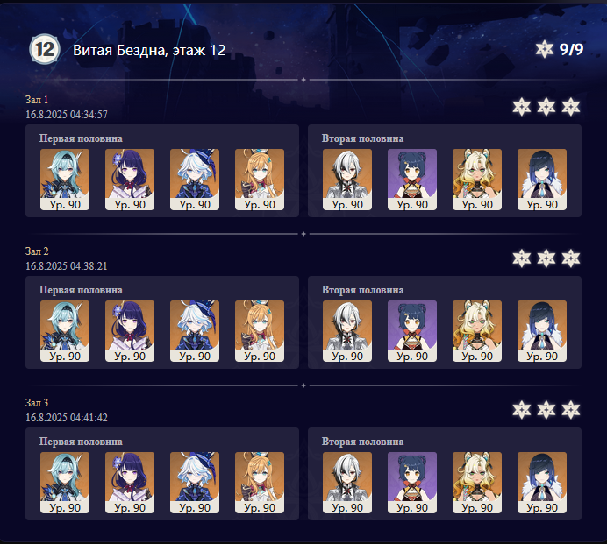Viewport: 607px width, 544px height.
Task: Click Вторая половина label in Зал 2
Action: (363, 290)
